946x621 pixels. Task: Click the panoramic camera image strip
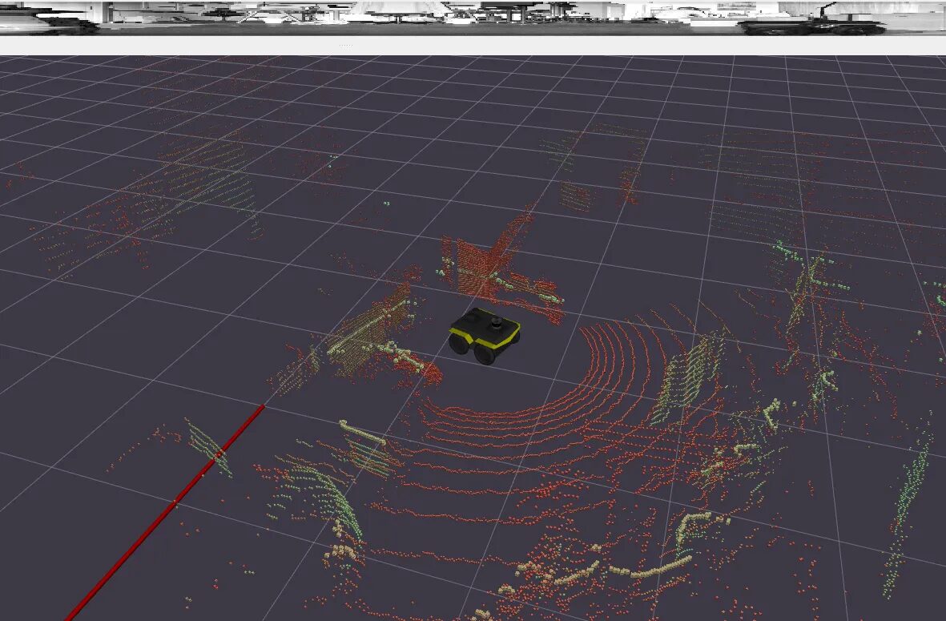click(473, 18)
